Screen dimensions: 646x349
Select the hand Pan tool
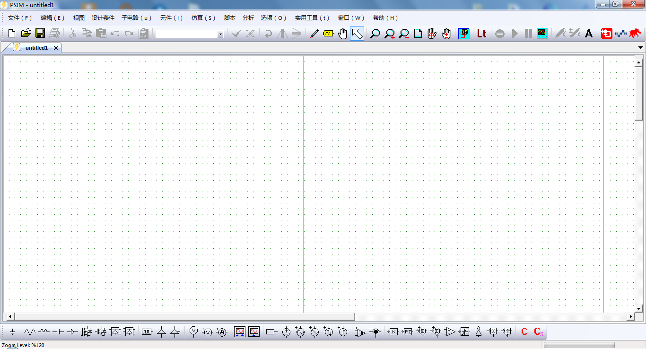[x=343, y=34]
